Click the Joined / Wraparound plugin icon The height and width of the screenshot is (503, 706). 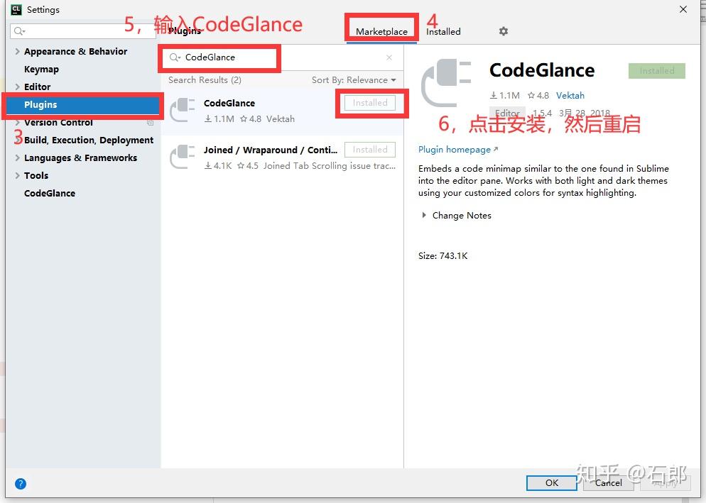point(183,157)
